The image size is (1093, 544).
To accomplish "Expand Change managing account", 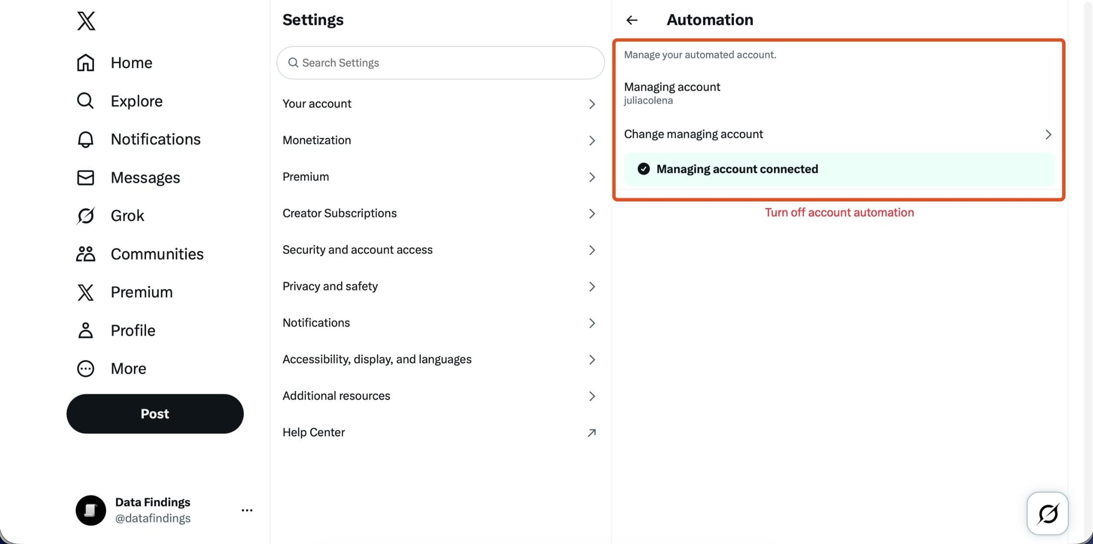I will point(839,134).
